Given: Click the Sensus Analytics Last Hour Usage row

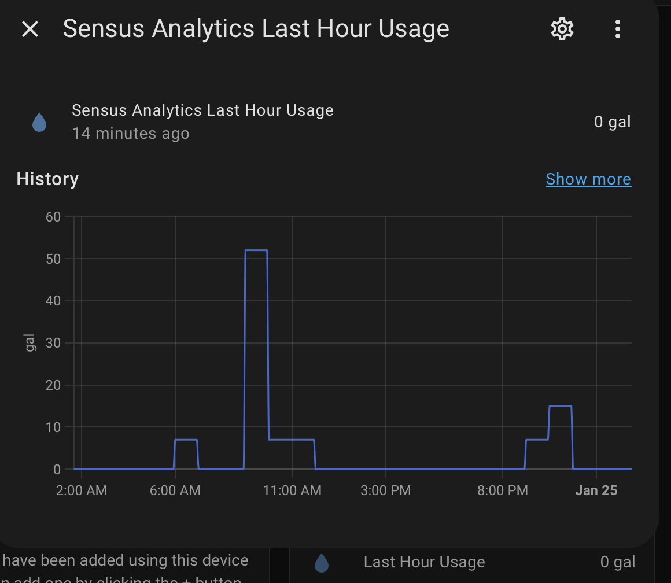Looking at the screenshot, I should pyautogui.click(x=202, y=110).
